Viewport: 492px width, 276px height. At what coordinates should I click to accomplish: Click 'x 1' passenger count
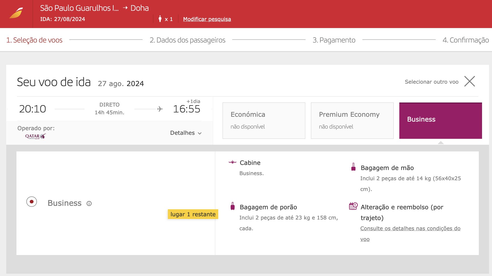tap(169, 19)
